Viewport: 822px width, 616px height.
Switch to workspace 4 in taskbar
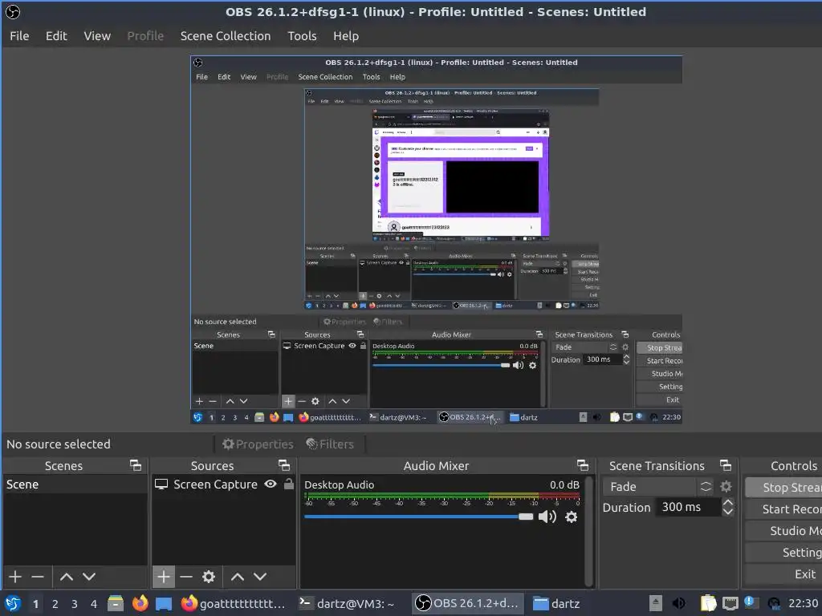tap(94, 604)
